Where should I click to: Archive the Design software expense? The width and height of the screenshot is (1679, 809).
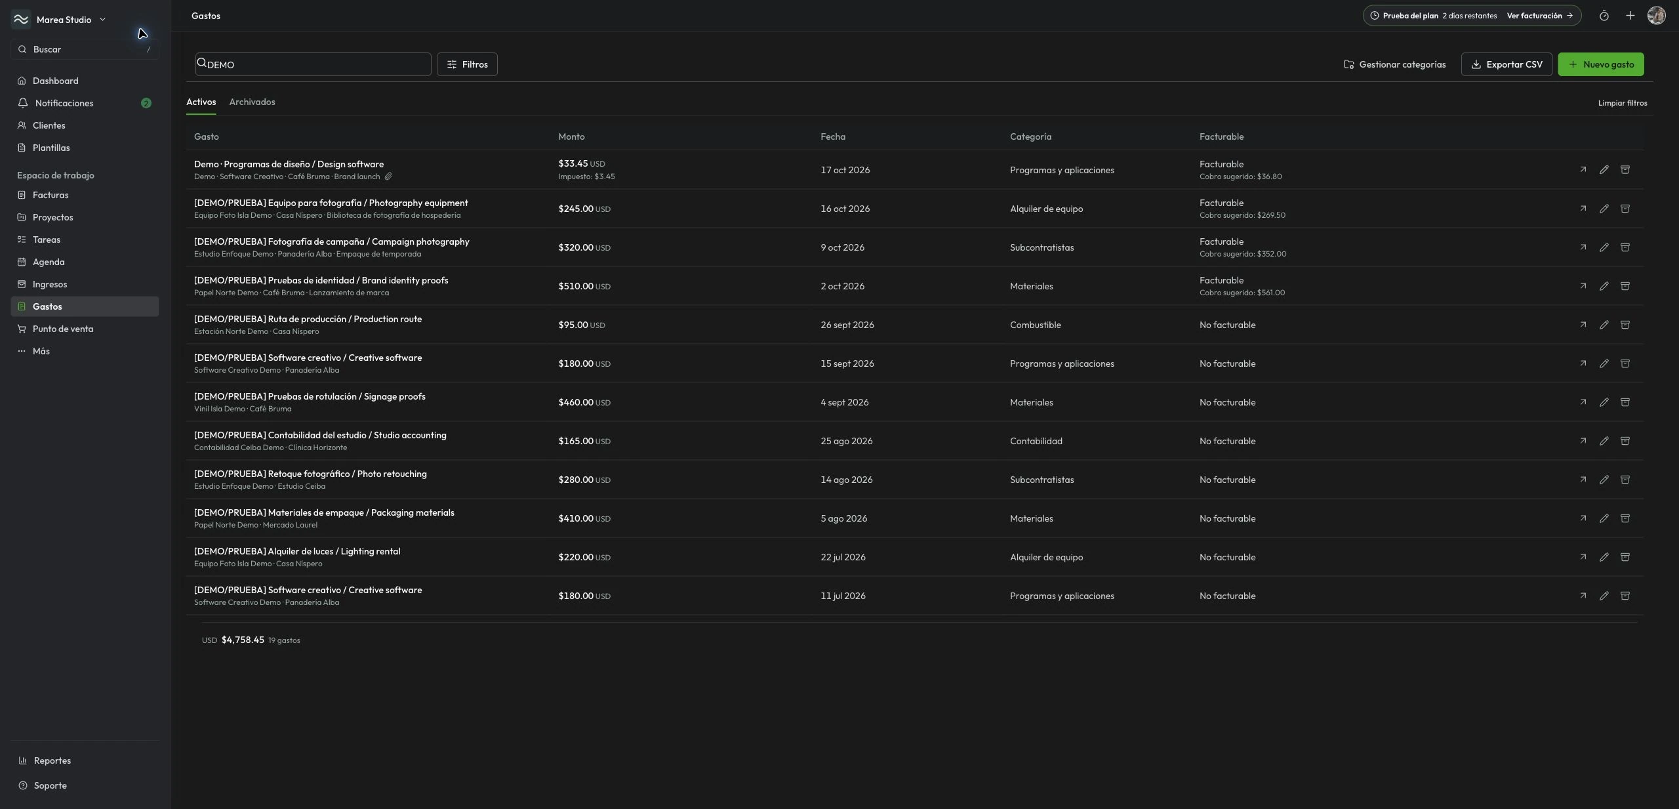(1625, 170)
